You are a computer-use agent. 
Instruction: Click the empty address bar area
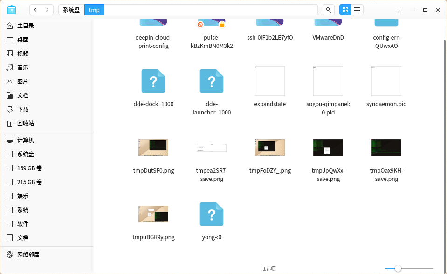click(211, 10)
